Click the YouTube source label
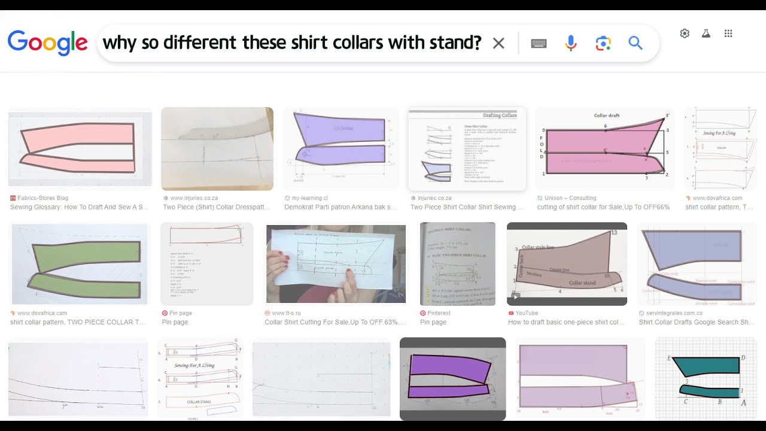 click(x=527, y=313)
